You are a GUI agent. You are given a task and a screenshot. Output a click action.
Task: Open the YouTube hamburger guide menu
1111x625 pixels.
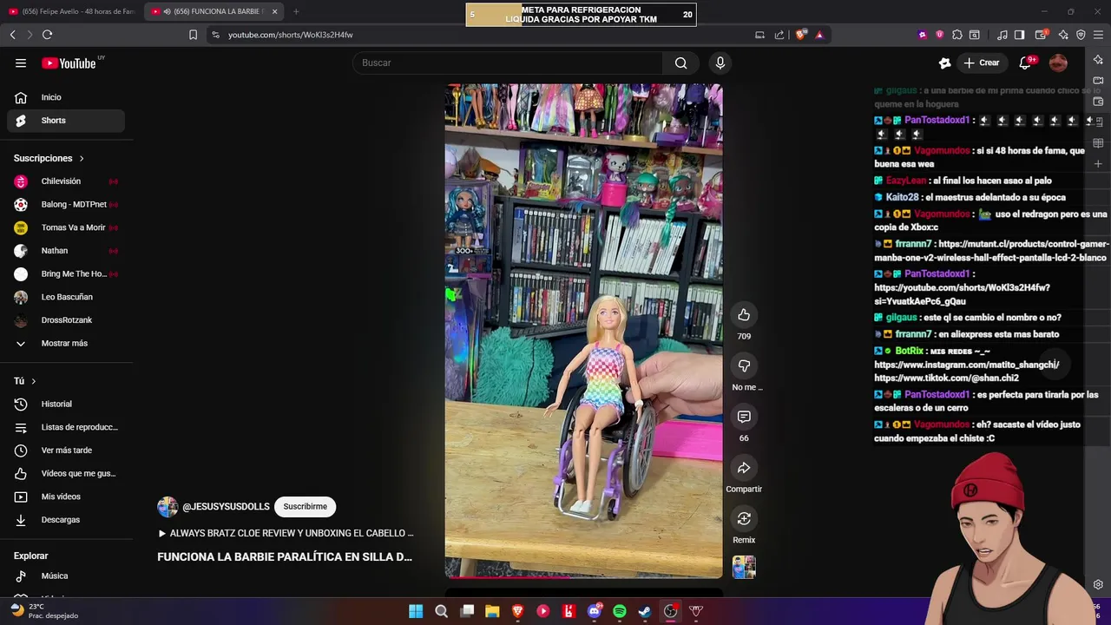(x=21, y=62)
